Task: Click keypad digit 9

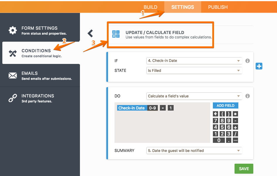Action: tap(229, 121)
